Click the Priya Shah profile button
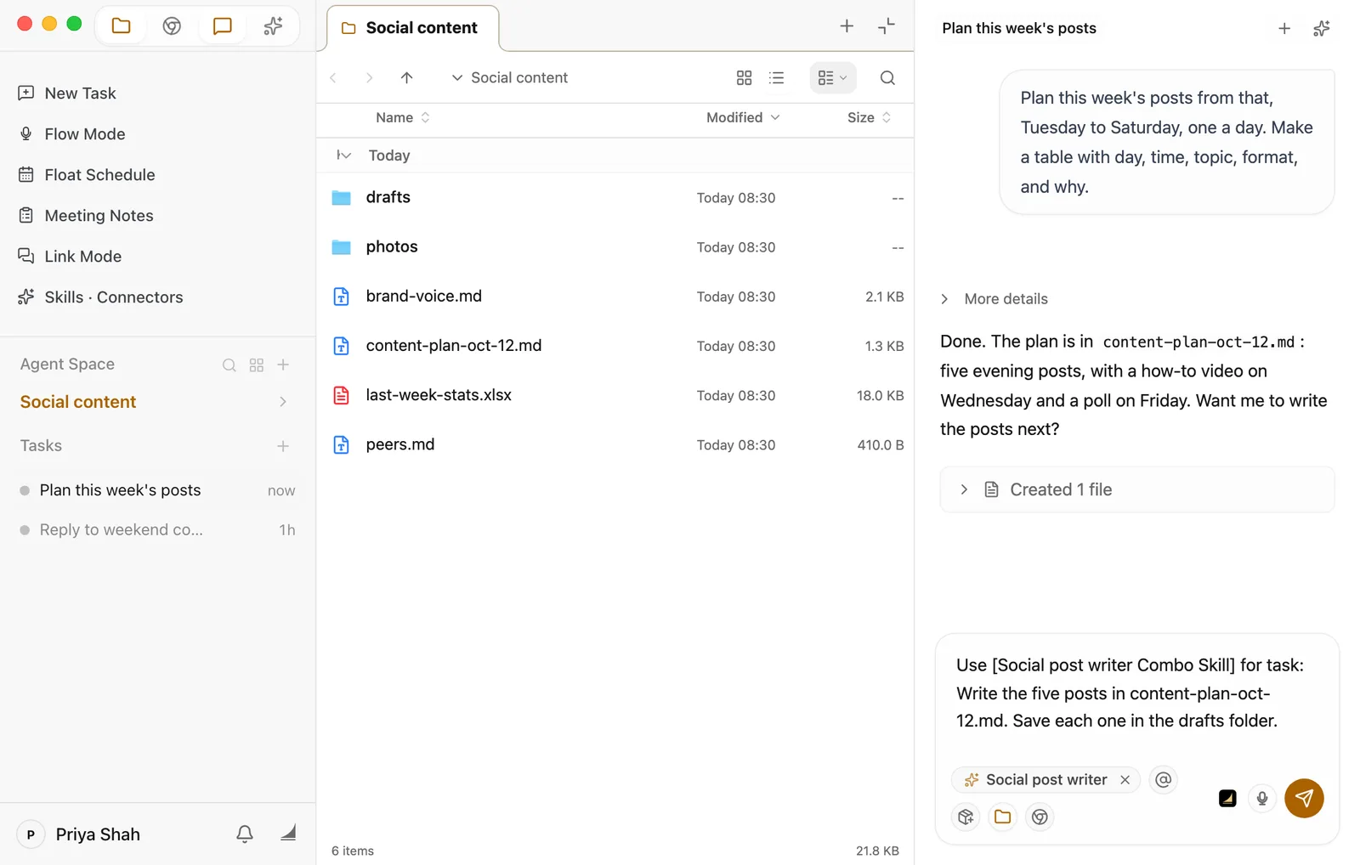 [x=79, y=834]
